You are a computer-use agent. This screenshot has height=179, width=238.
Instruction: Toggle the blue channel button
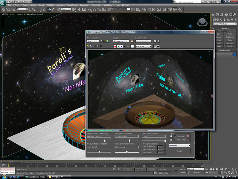pos(122,46)
